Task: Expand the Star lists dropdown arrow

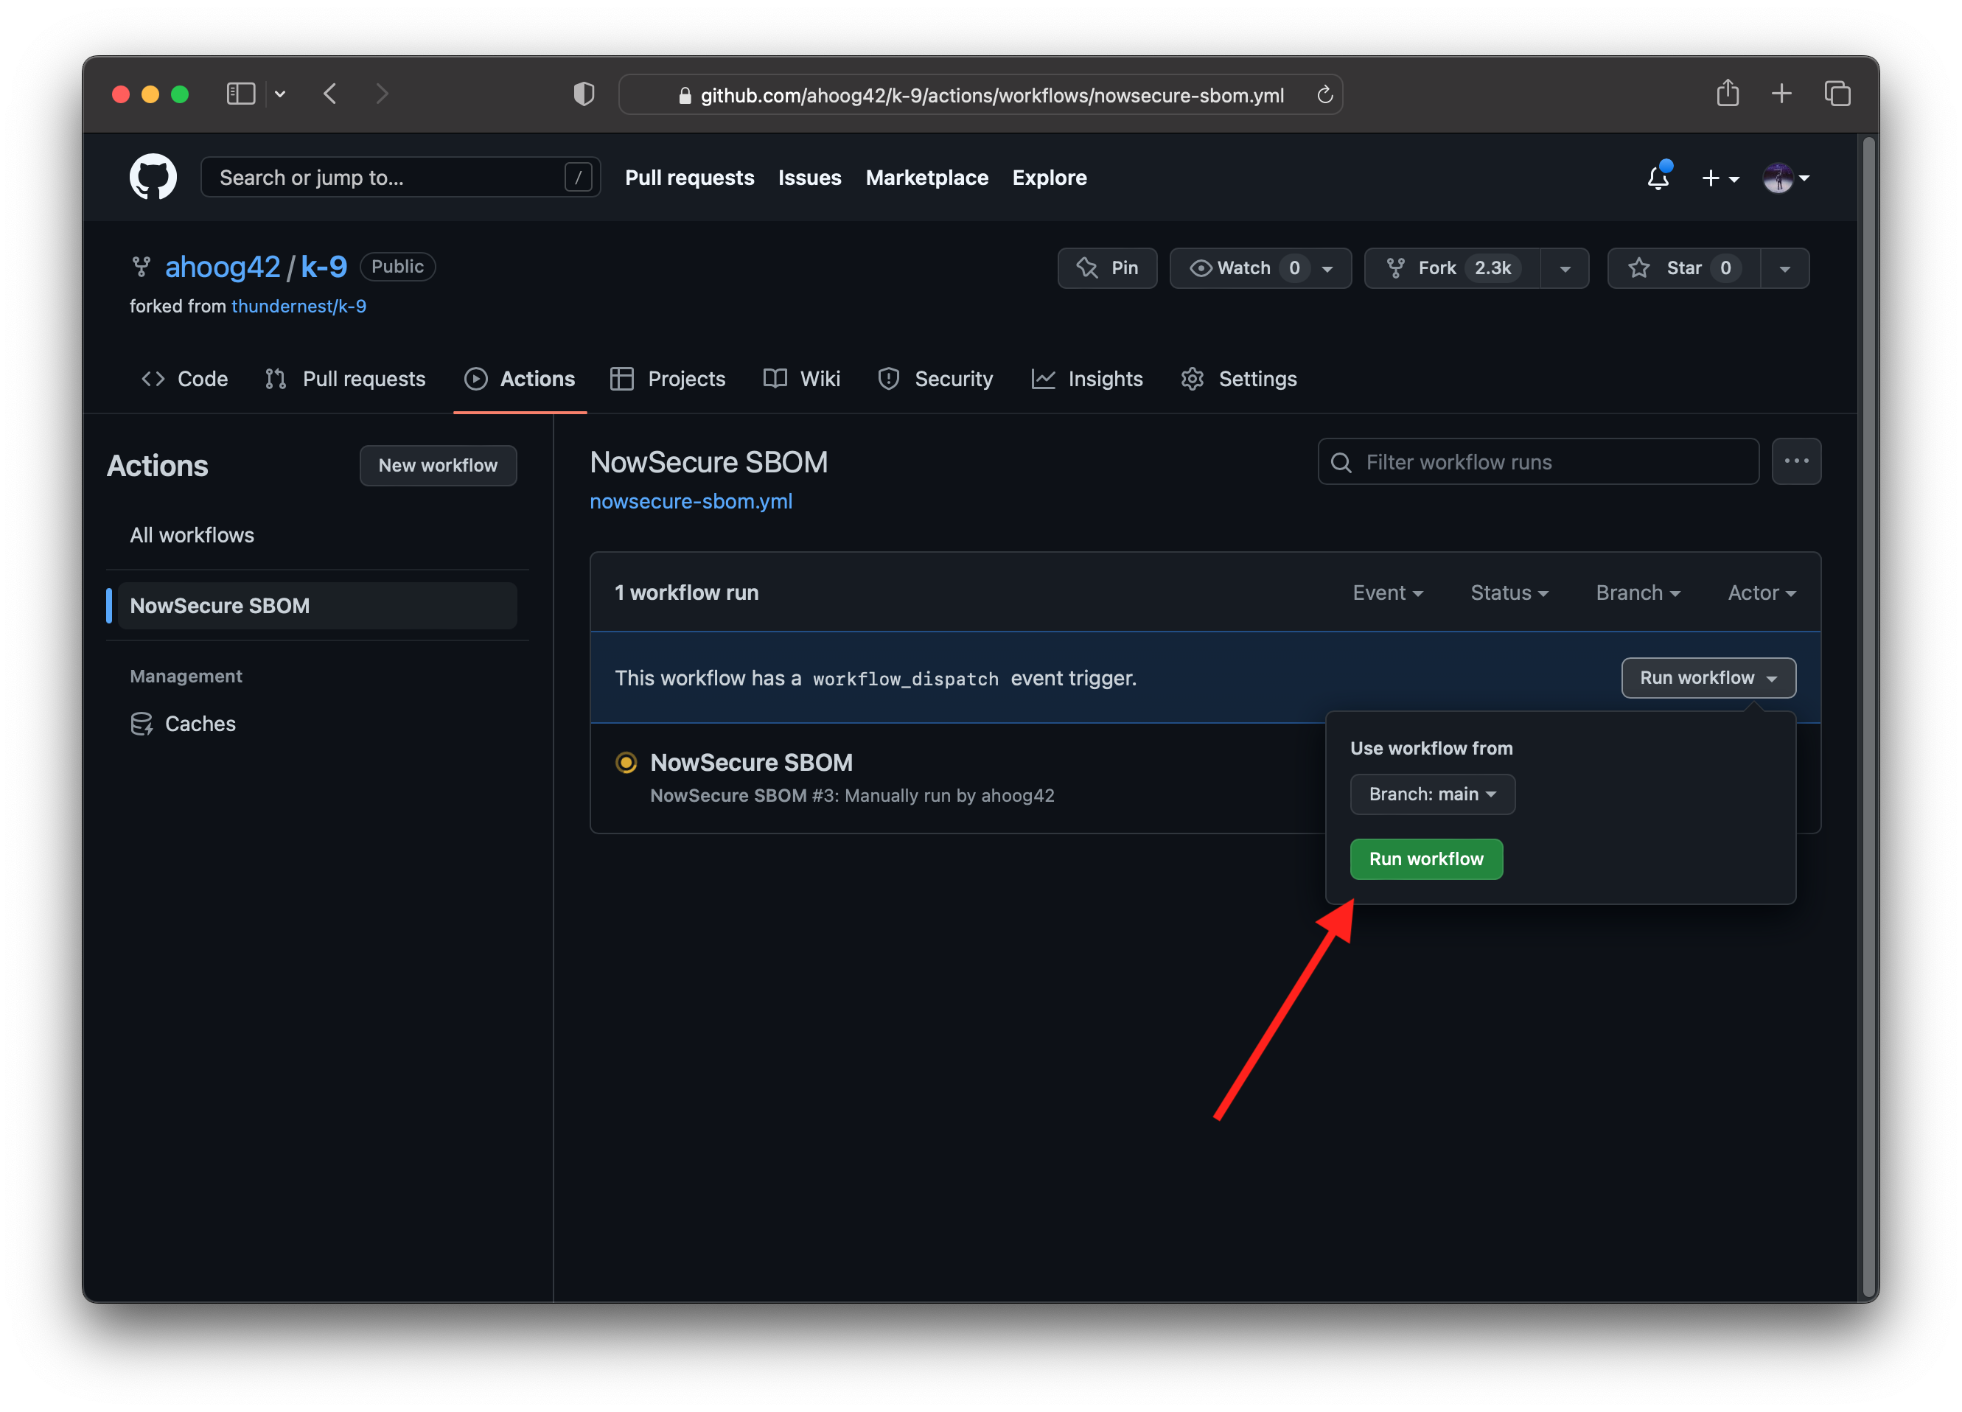Action: tap(1784, 268)
